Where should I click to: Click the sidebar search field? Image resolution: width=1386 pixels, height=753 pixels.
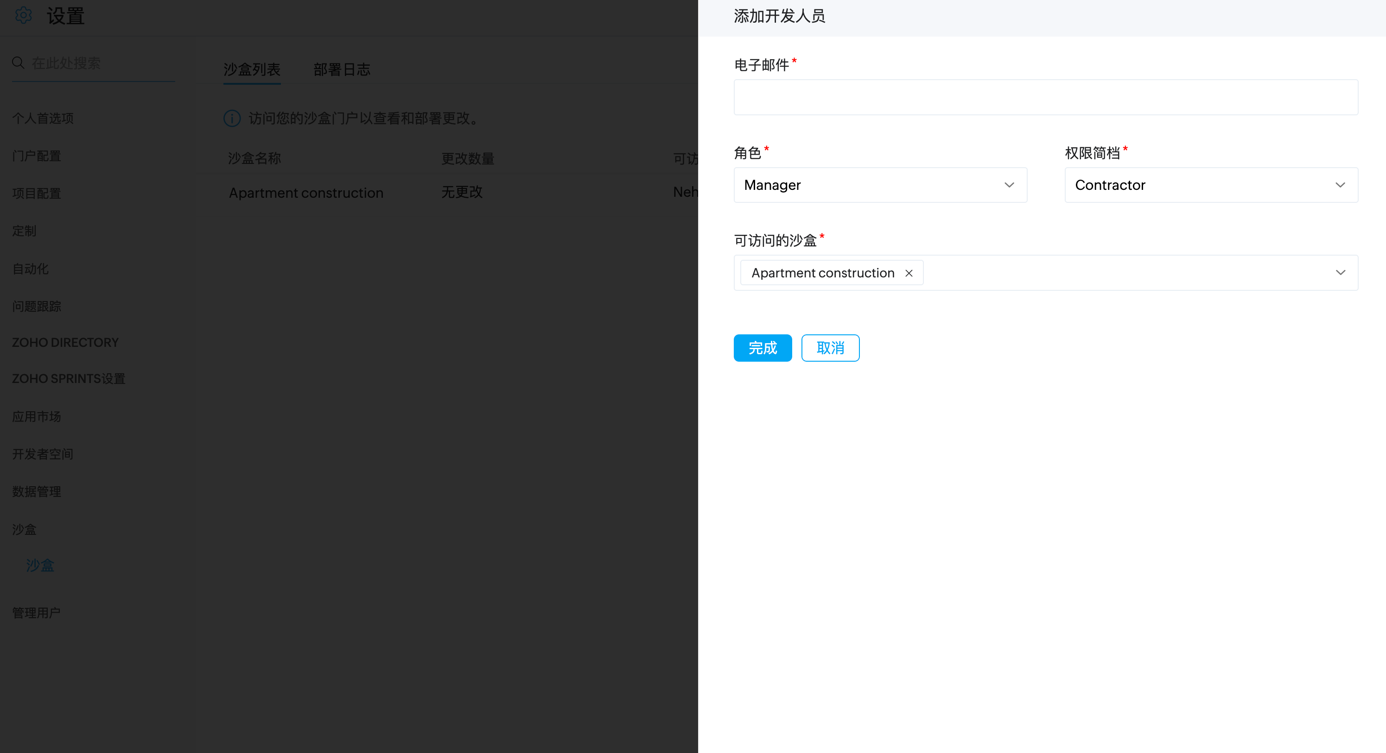tap(100, 63)
